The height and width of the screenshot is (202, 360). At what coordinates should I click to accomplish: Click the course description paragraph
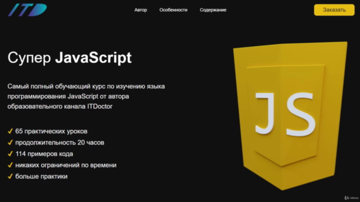pos(86,97)
